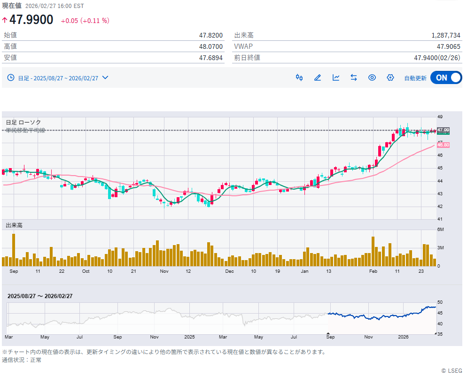The height and width of the screenshot is (377, 467).
Task: Click the 出来高 volume panel title
Action: [x=14, y=225]
